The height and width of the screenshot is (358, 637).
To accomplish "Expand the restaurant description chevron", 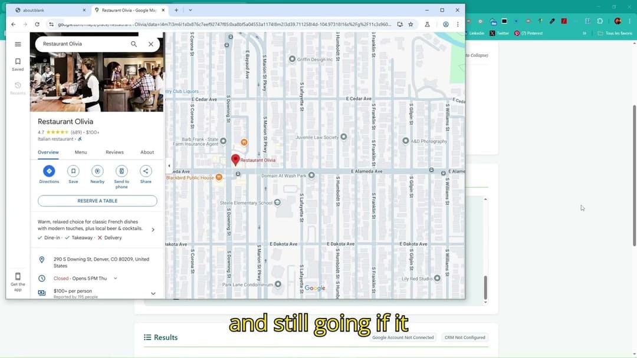I will [x=153, y=230].
